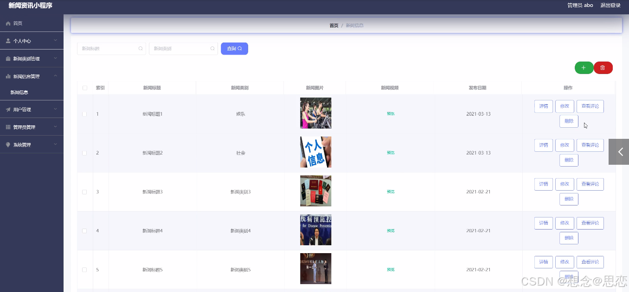629x292 pixels.
Task: Click 修改 for row 新闻标题4
Action: [565, 223]
